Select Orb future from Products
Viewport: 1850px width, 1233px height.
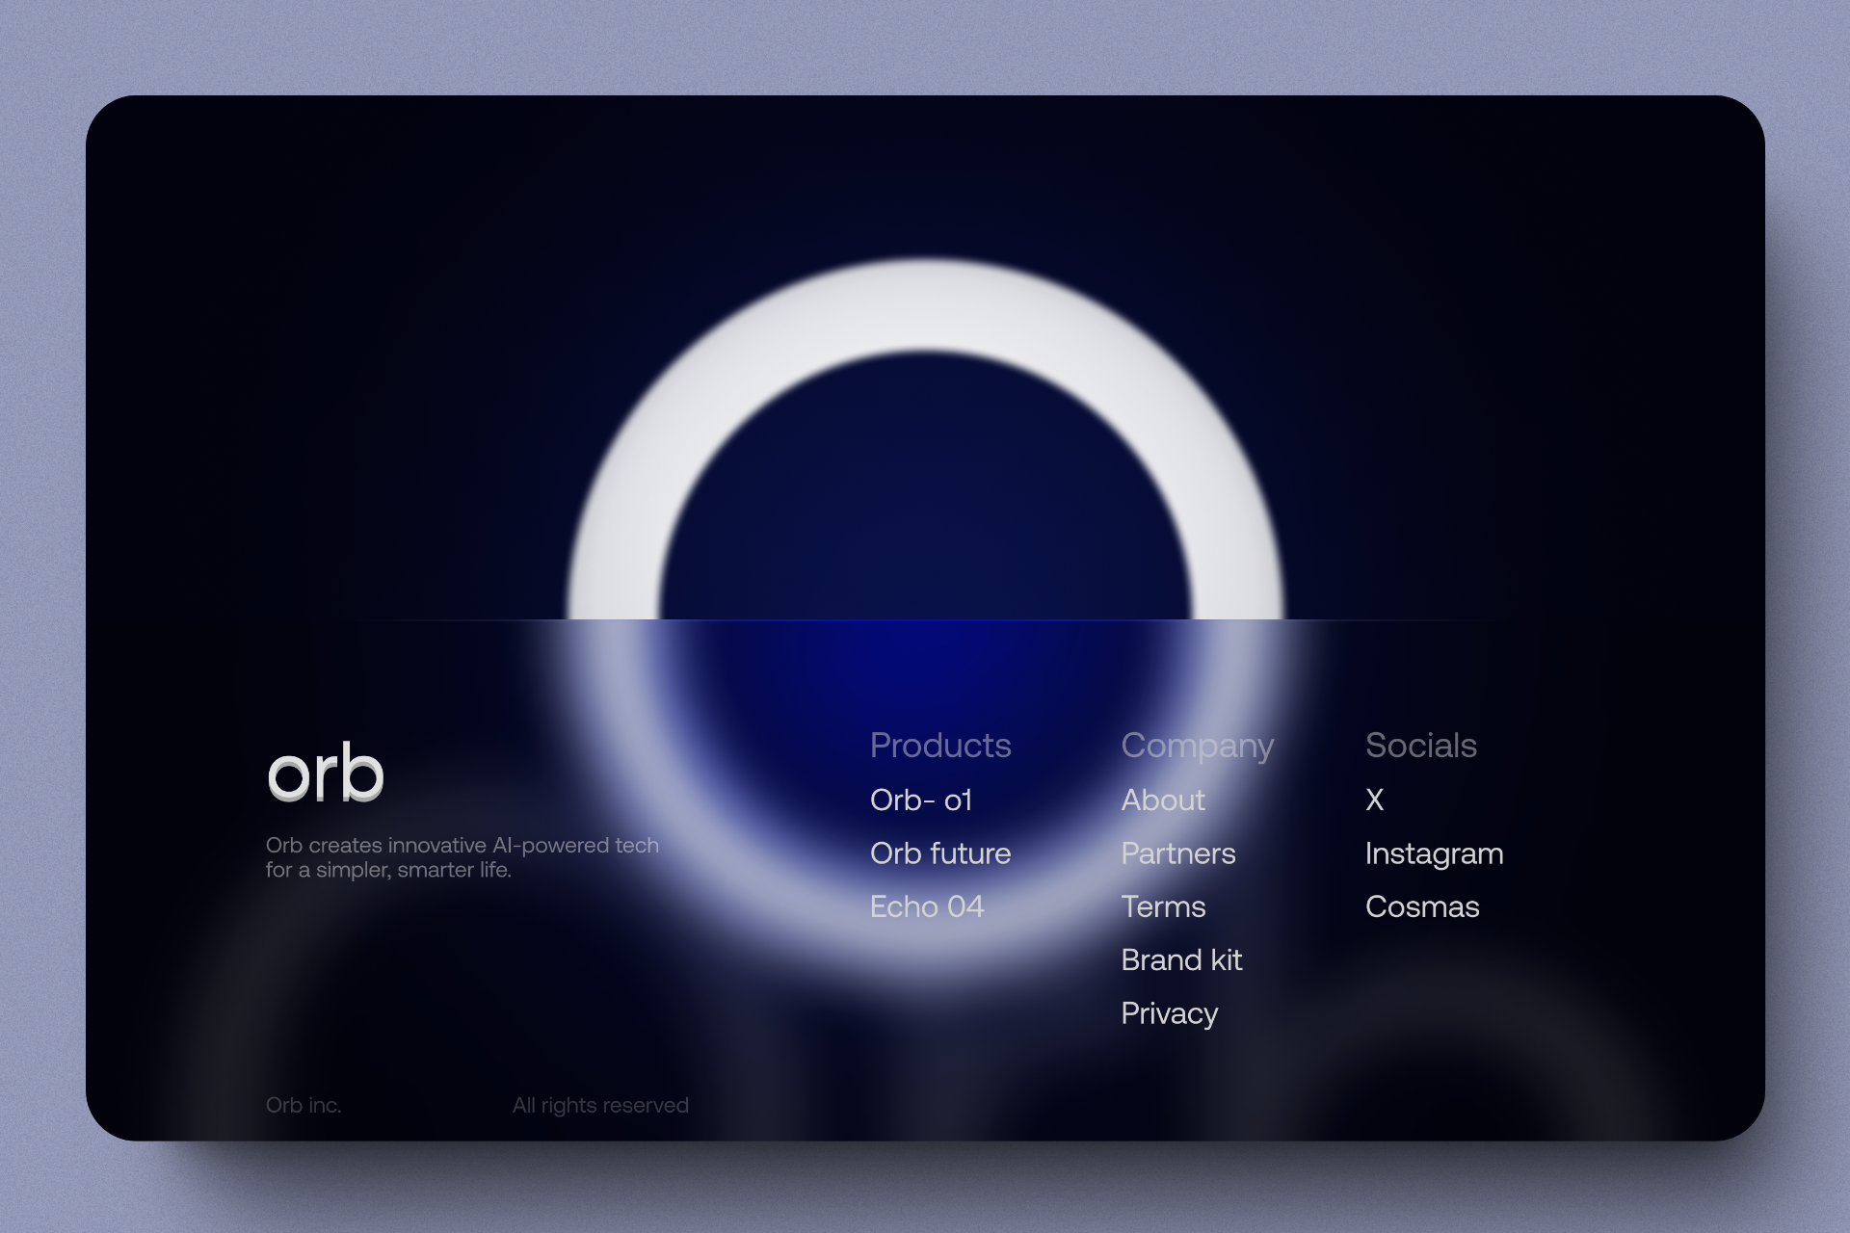click(x=939, y=853)
